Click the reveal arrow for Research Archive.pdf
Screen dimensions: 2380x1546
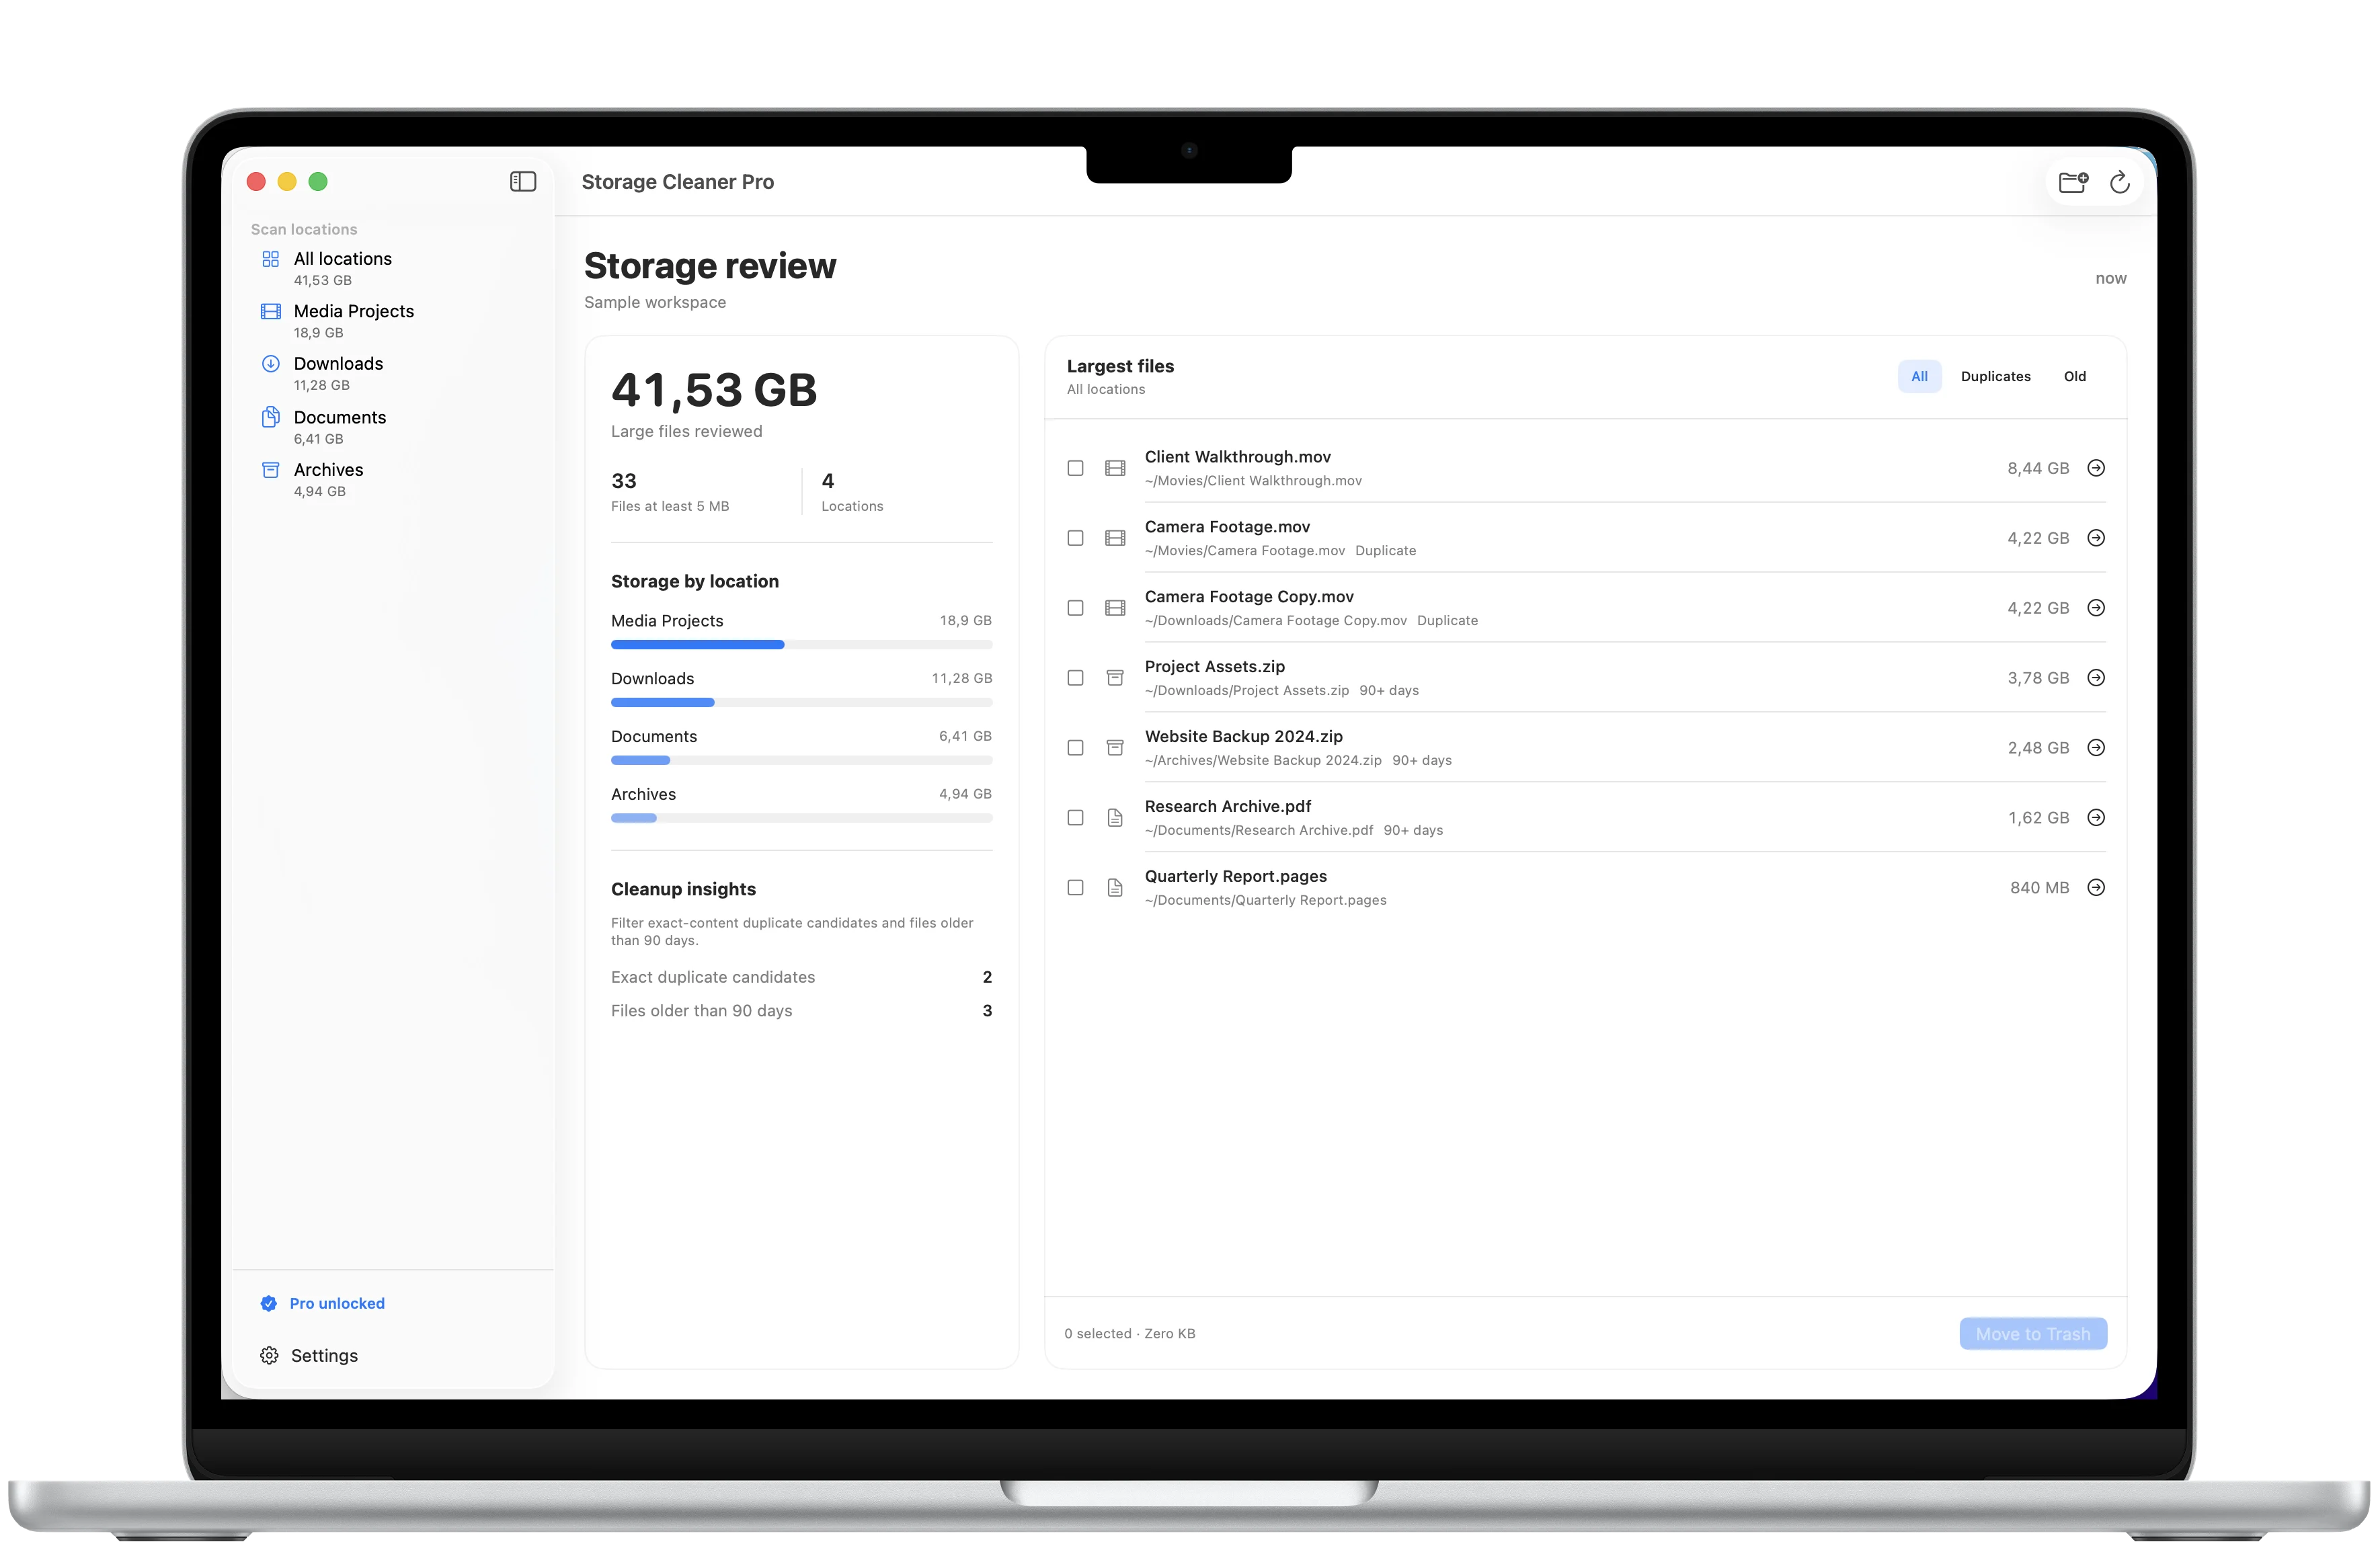2096,818
